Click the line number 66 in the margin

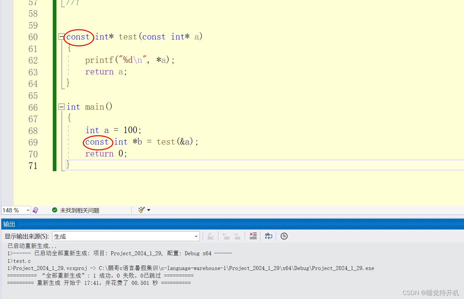[x=33, y=107]
